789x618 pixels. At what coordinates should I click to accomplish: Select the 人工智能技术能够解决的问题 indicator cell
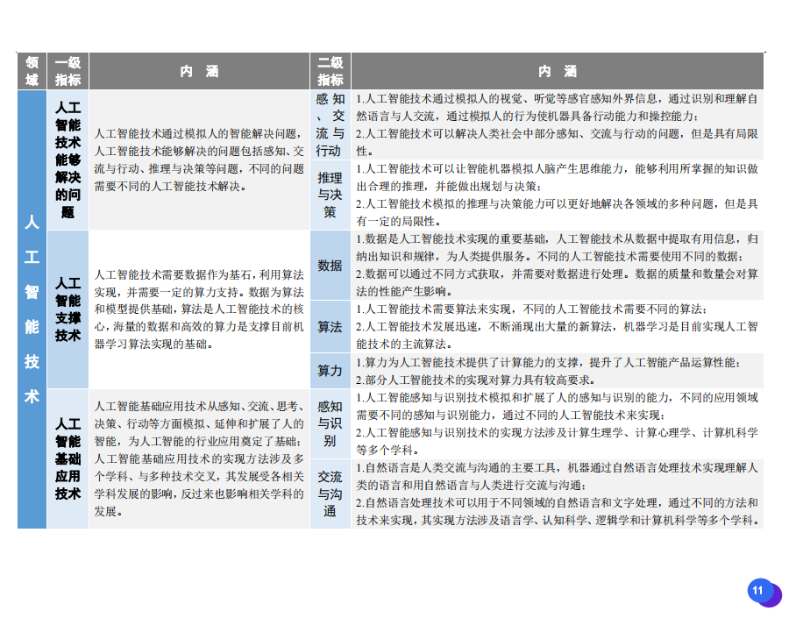68,160
